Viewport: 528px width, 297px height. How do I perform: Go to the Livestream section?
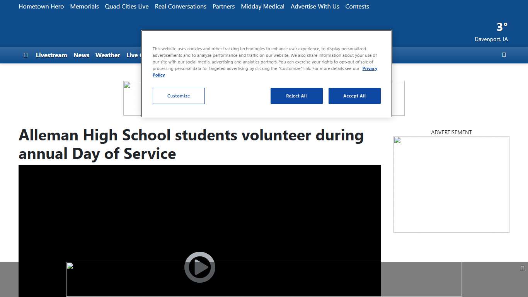[x=51, y=55]
